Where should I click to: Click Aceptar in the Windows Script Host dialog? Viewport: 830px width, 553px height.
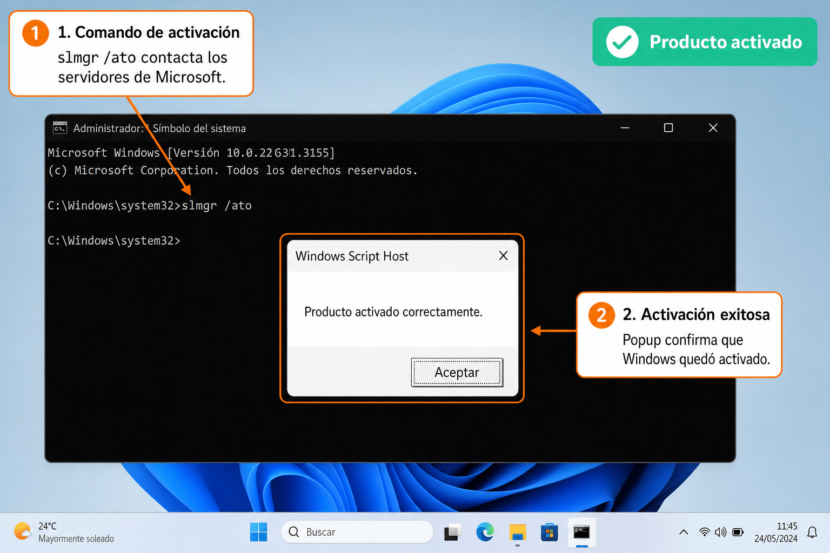pos(457,372)
